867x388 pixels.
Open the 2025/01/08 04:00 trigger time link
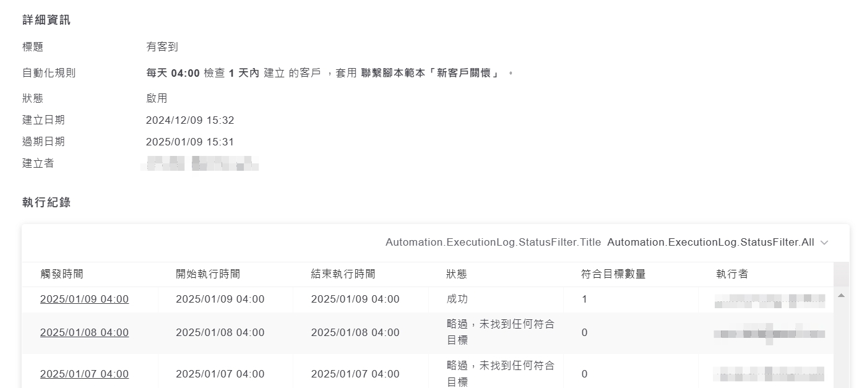click(84, 333)
